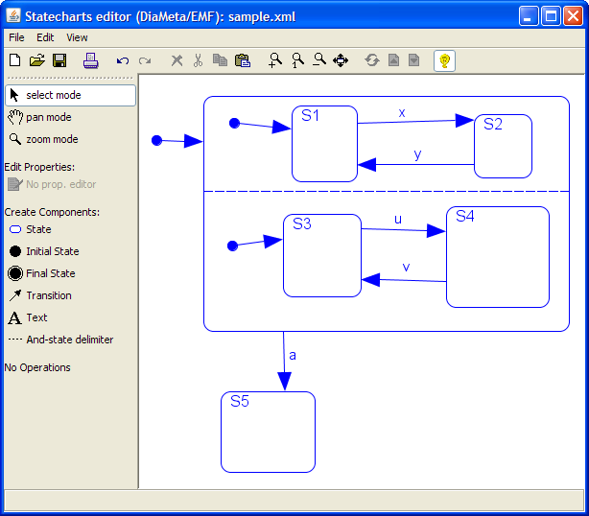This screenshot has width=589, height=516.
Task: Click the New document icon
Action: pyautogui.click(x=14, y=60)
